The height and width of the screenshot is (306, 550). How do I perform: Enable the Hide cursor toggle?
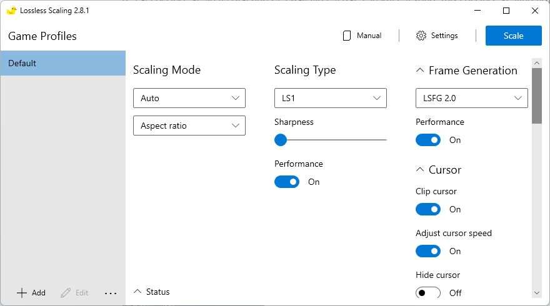(x=428, y=293)
